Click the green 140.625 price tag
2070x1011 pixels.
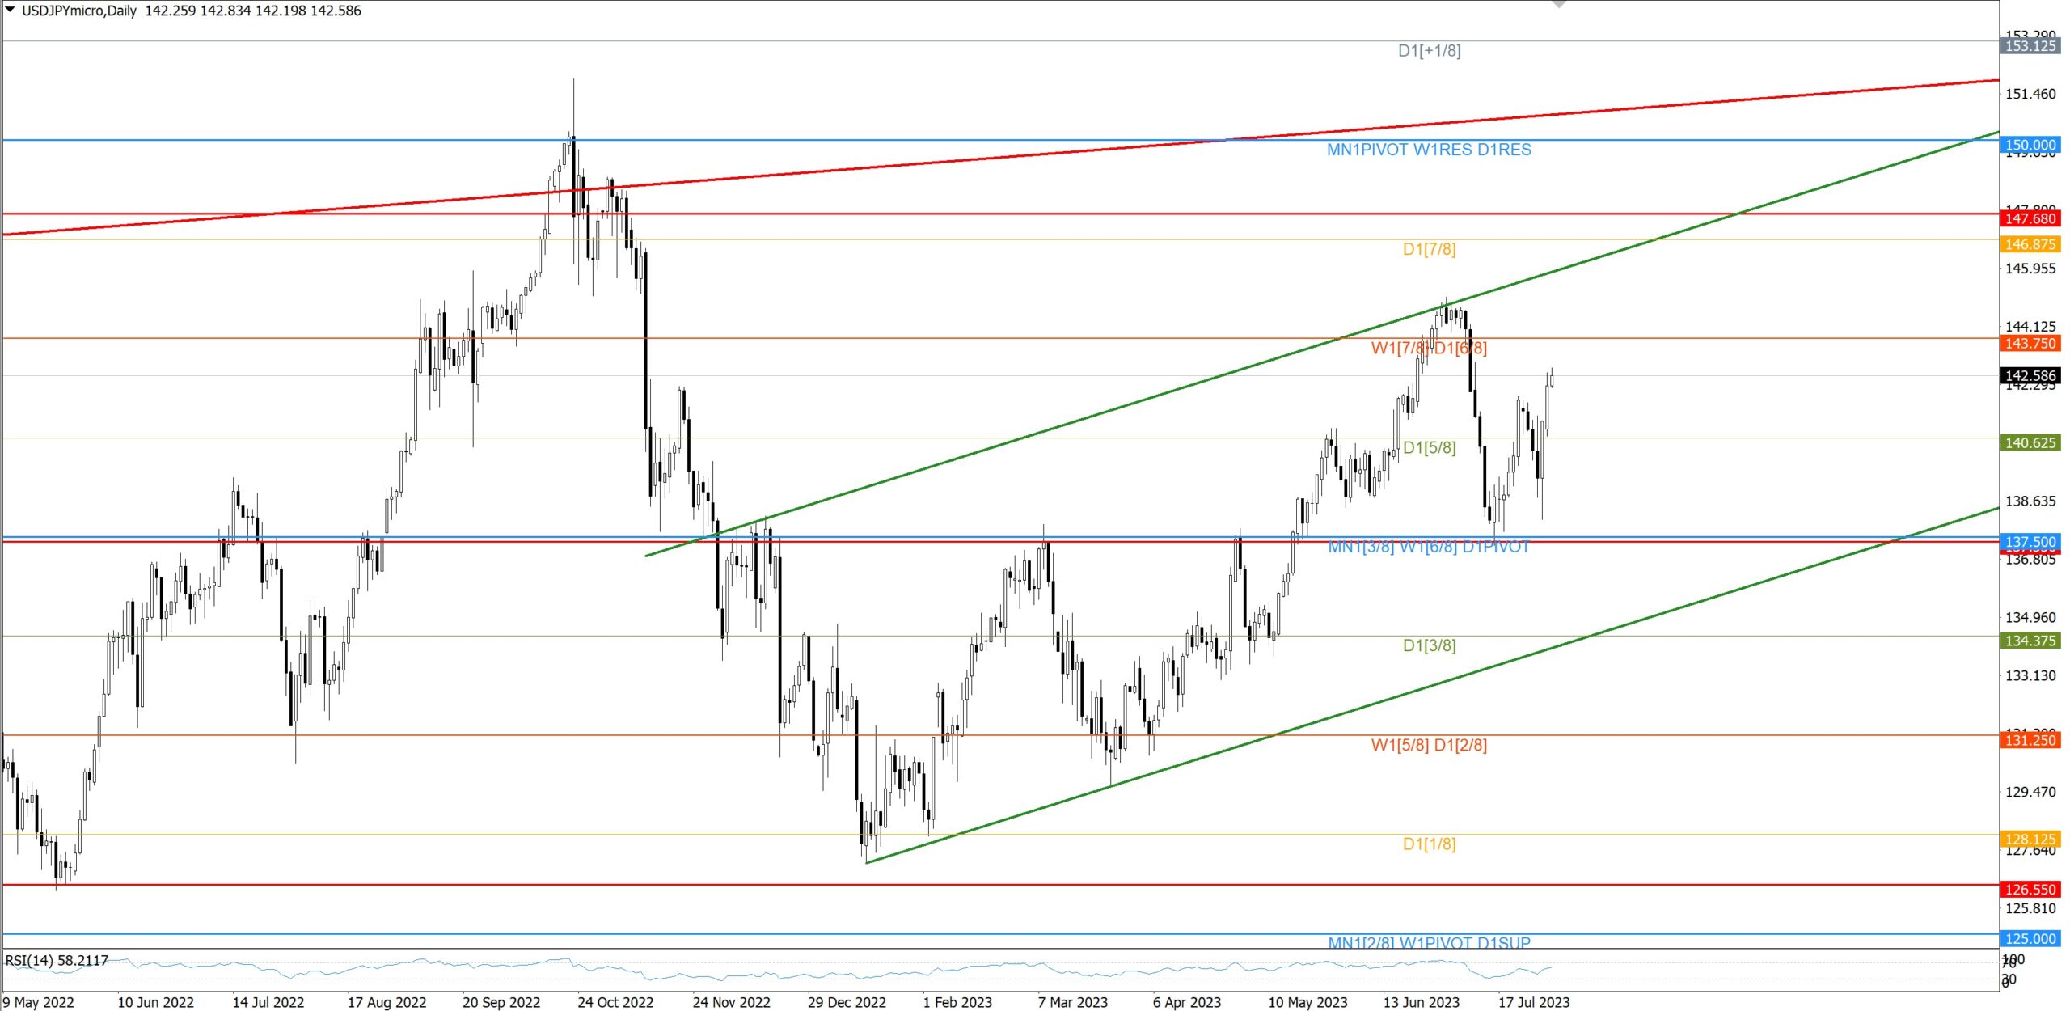coord(2030,442)
